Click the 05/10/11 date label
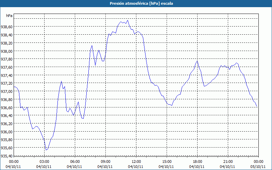The width and height of the screenshot is (272, 170). pos(258,167)
